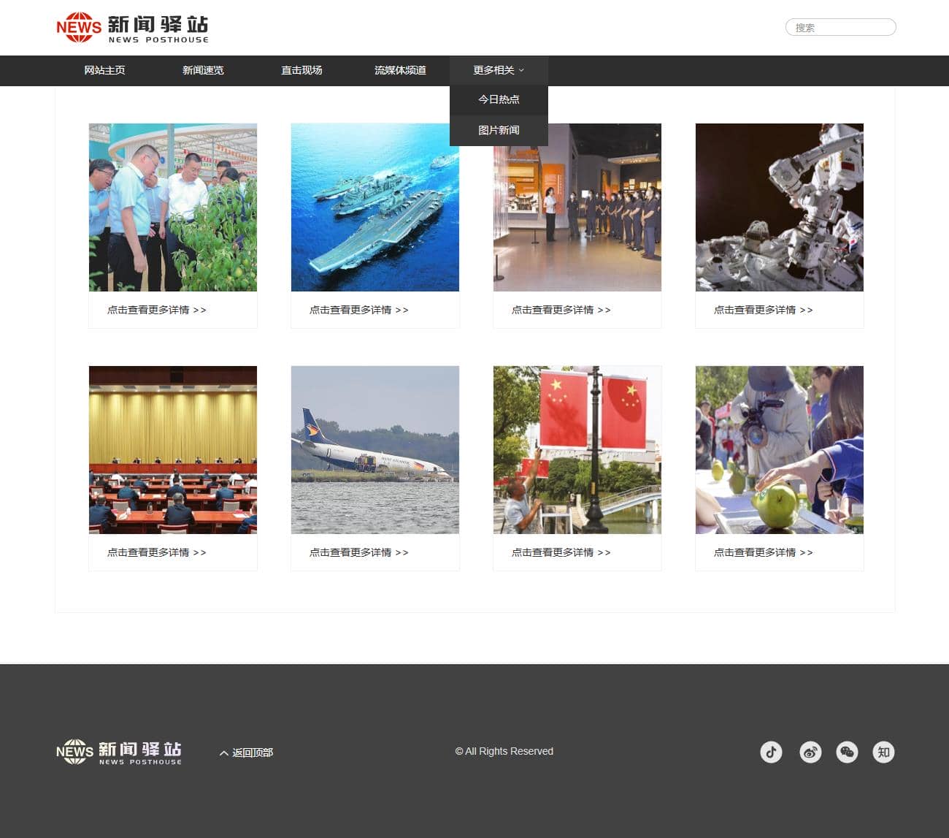Open the Weibo social icon

(x=810, y=752)
